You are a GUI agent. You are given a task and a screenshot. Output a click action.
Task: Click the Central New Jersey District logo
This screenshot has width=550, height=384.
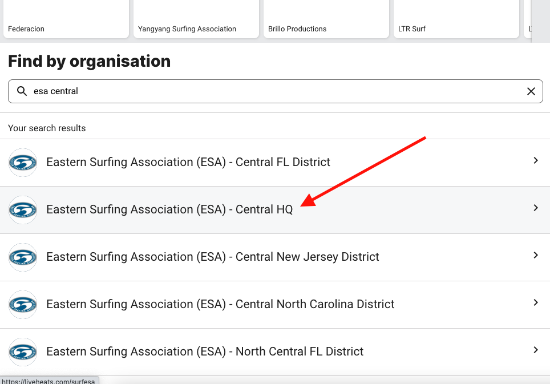coord(23,257)
